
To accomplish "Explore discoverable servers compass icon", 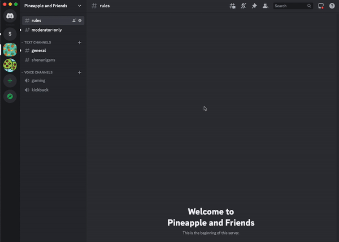I will pos(10,96).
